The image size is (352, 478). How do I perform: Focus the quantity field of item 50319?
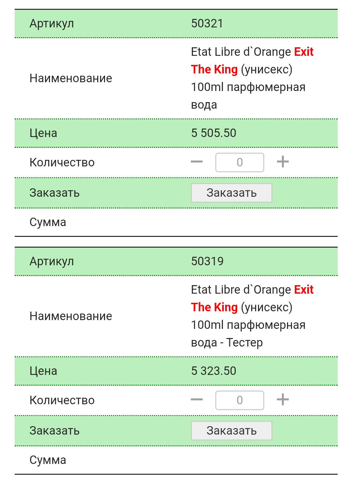(x=240, y=400)
